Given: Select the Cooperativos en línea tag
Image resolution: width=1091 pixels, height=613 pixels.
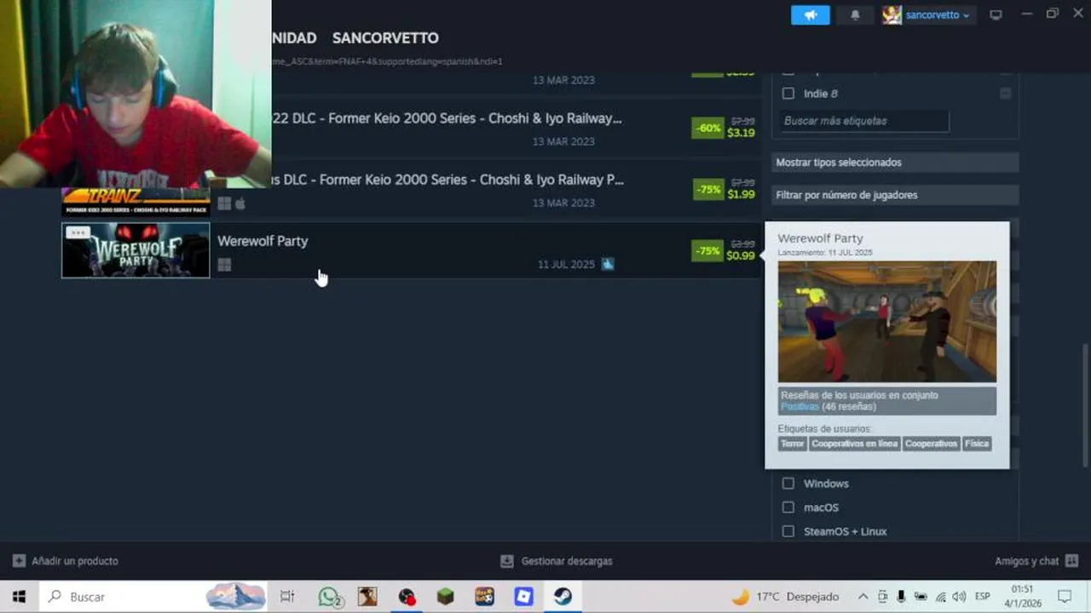Looking at the screenshot, I should tap(854, 444).
